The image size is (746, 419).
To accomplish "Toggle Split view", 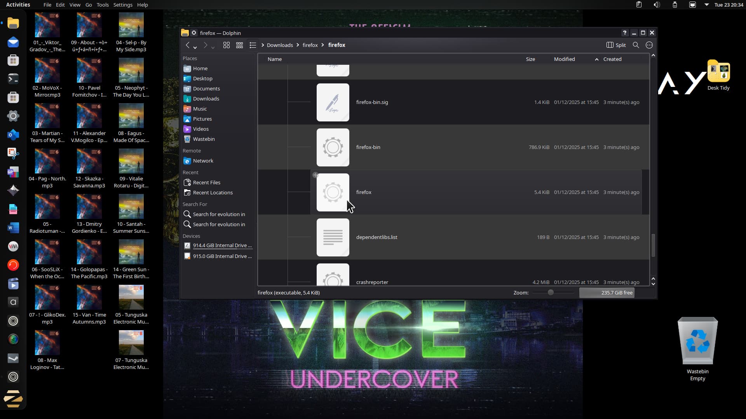I will click(616, 45).
